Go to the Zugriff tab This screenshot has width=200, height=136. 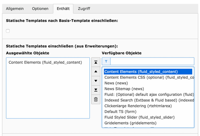pos(84,9)
